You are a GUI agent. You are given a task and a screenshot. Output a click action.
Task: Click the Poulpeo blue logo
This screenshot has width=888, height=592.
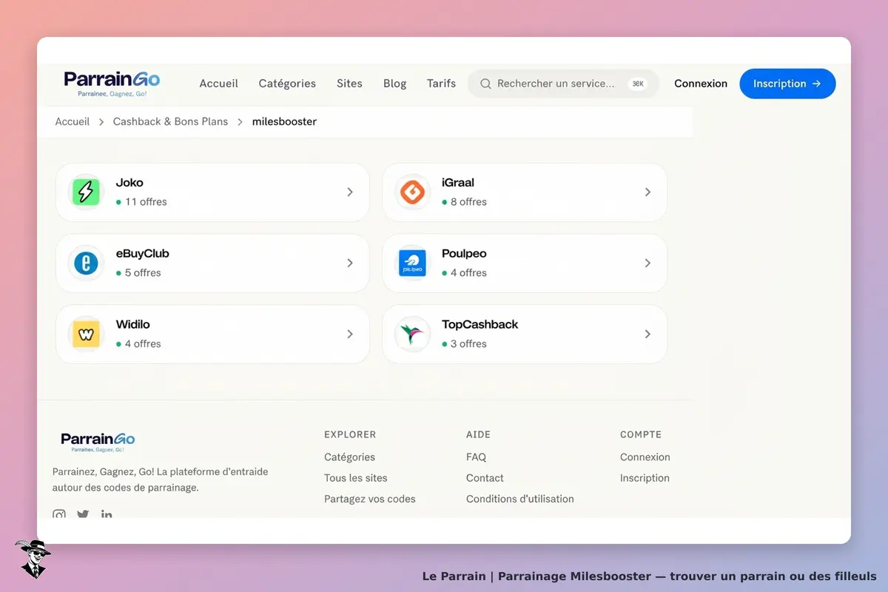[x=412, y=263]
